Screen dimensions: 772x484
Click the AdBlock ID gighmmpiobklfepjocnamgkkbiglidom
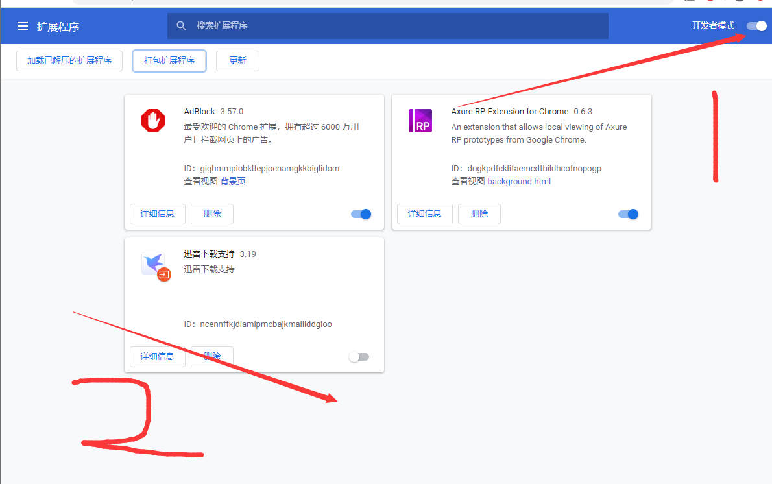pyautogui.click(x=270, y=169)
